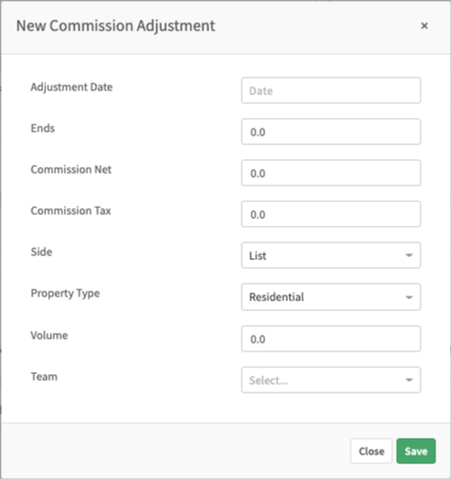Click the Close button in footer
Viewport: 451px width, 479px height.
pos(371,452)
